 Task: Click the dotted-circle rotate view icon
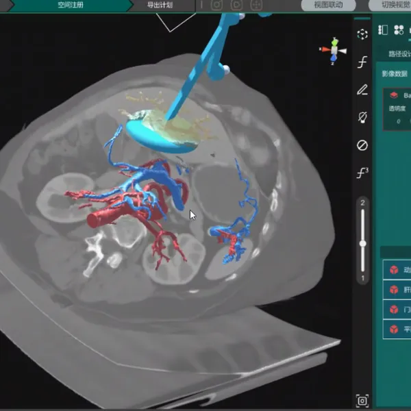(362, 34)
